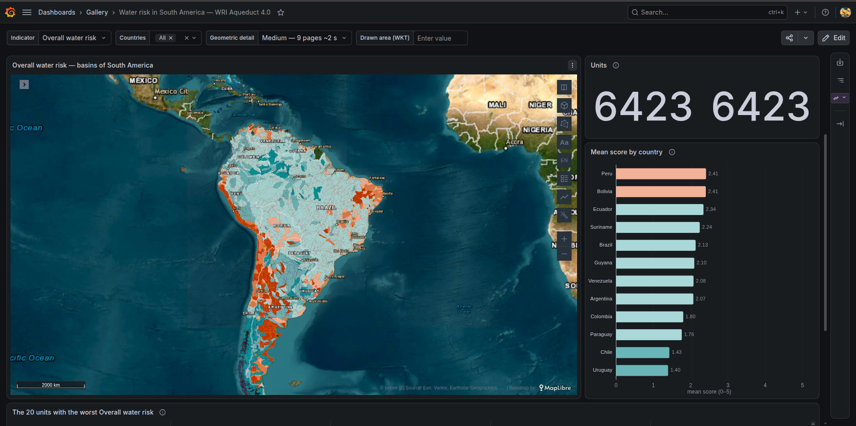Star this dashboard as favorite
856x426 pixels.
pyautogui.click(x=281, y=12)
